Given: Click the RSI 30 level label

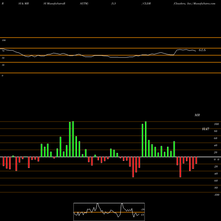Looking at the screenshot, I should tap(3, 65).
